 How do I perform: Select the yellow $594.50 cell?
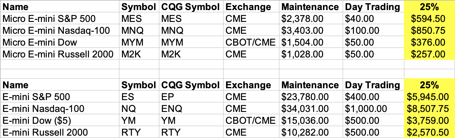coord(428,19)
